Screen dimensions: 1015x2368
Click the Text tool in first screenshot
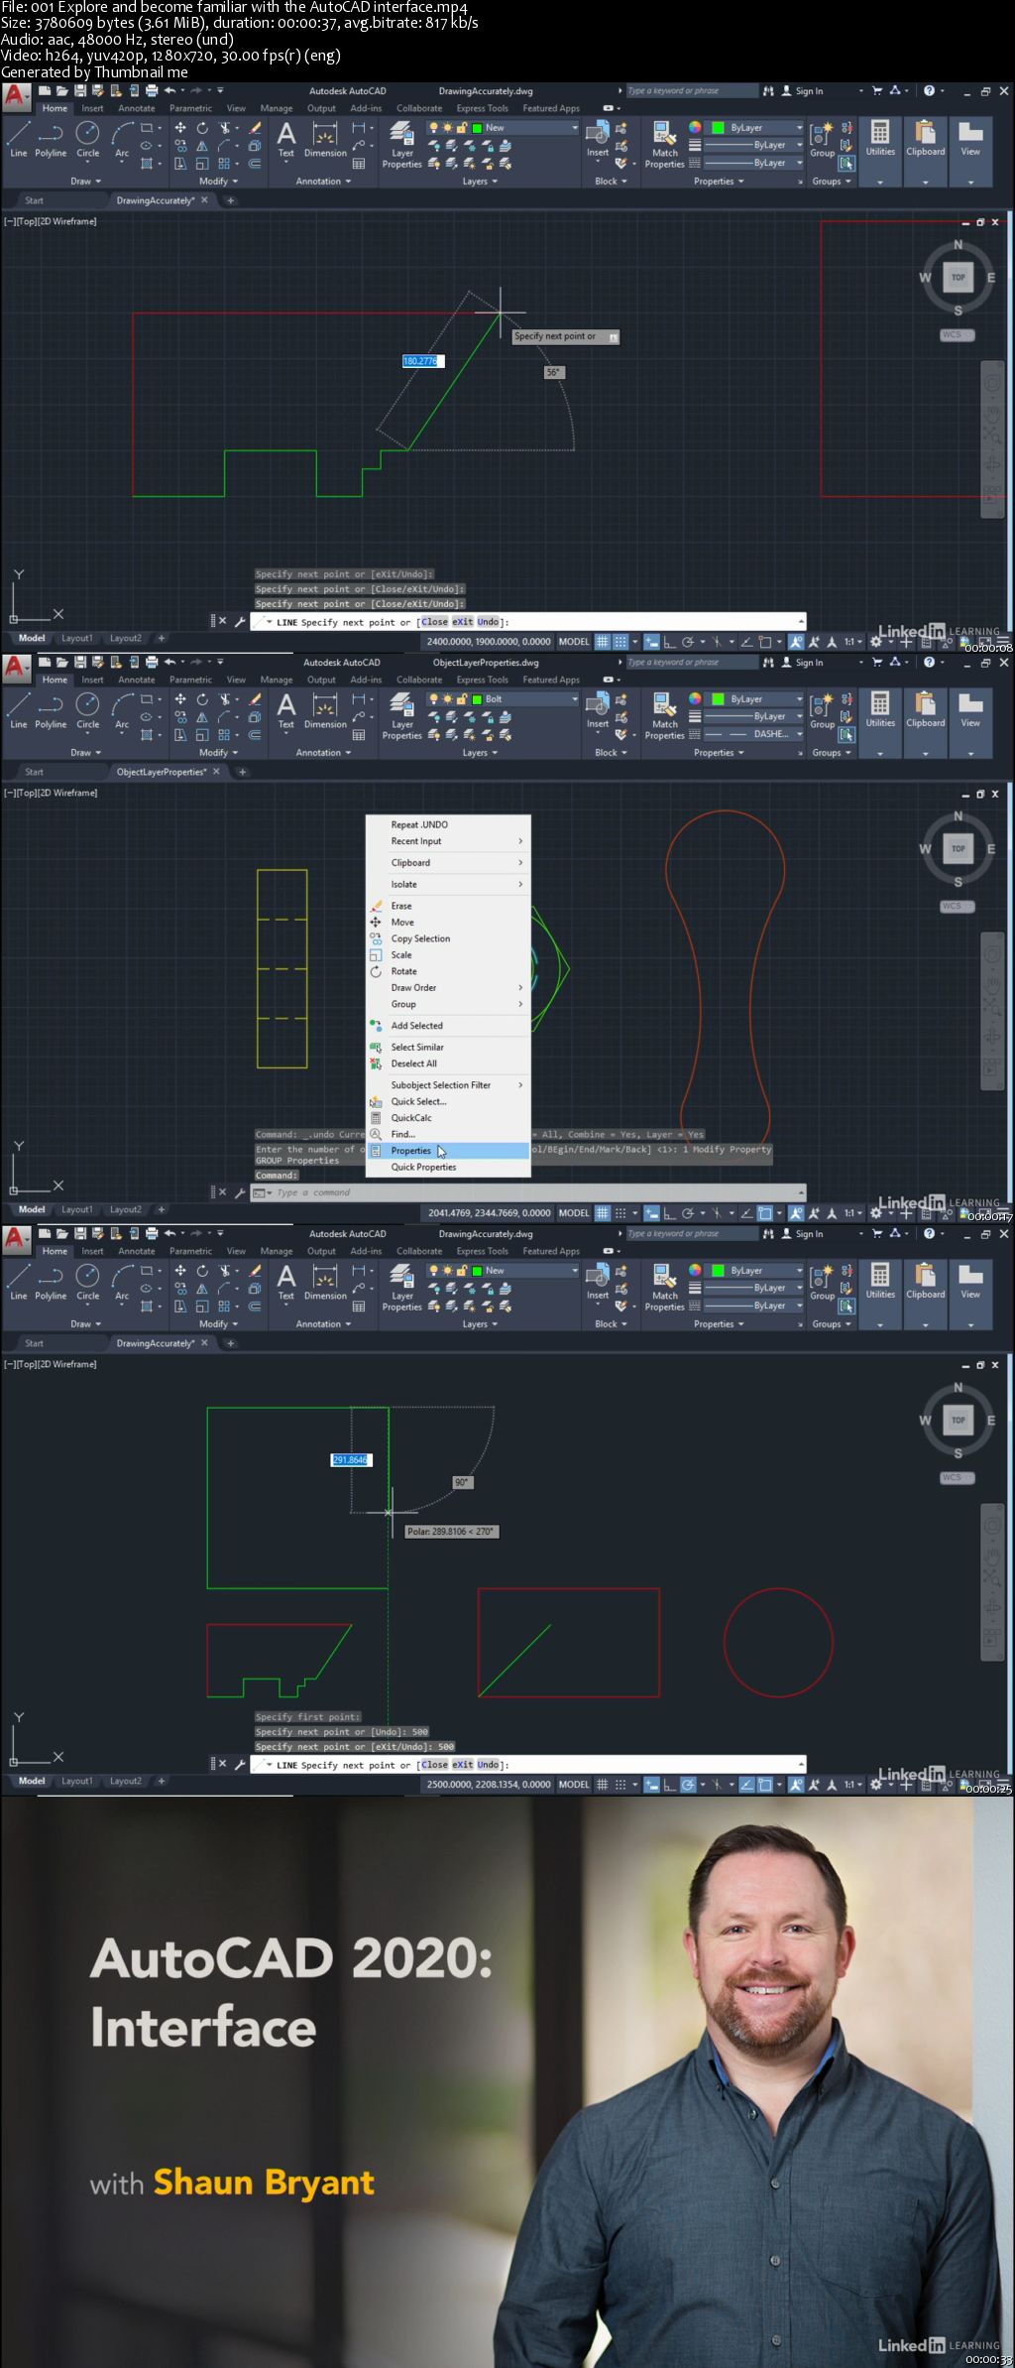pos(285,139)
